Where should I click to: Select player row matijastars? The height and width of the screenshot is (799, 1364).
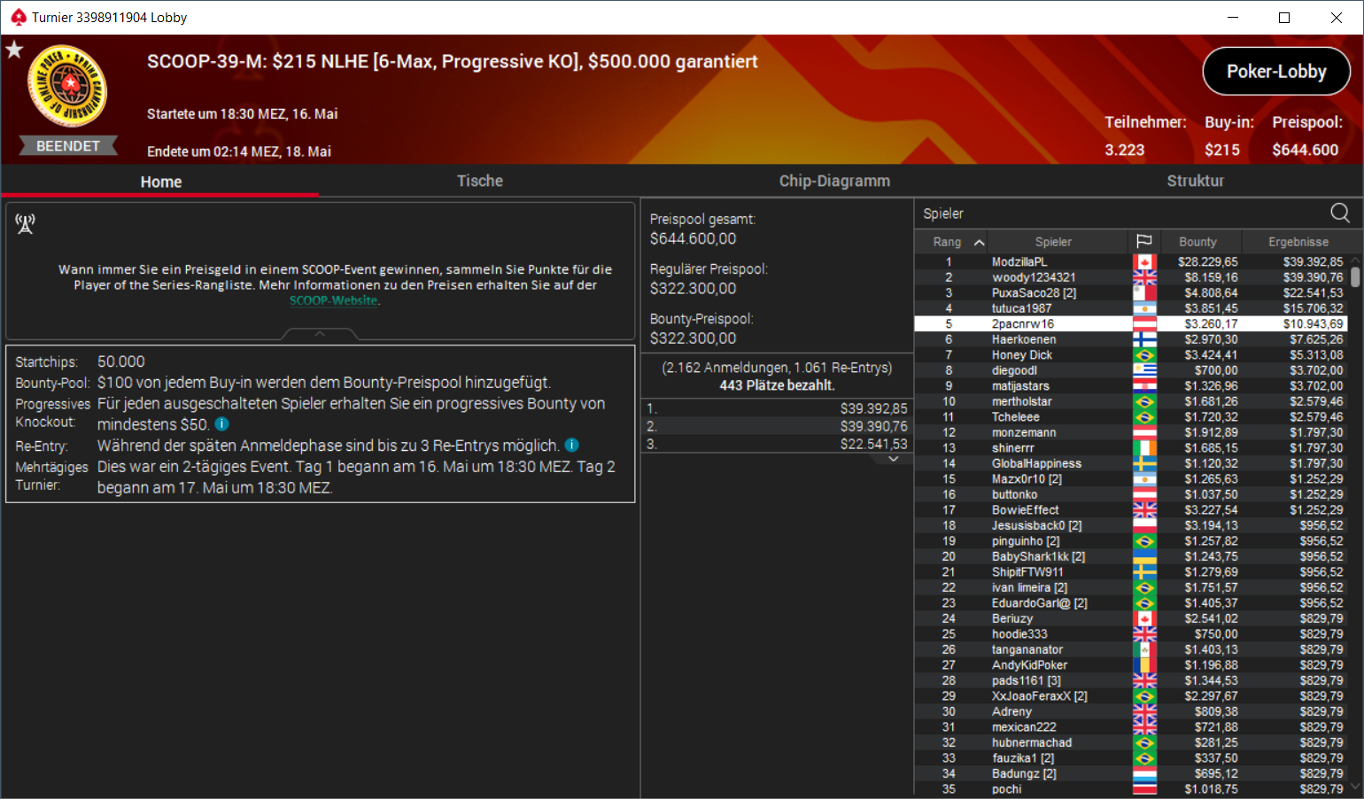[1131, 386]
